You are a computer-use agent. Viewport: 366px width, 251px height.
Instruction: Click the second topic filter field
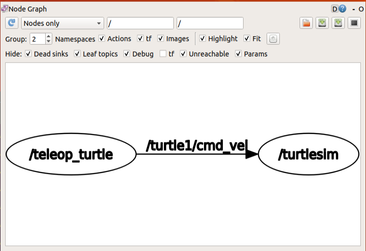(x=210, y=23)
